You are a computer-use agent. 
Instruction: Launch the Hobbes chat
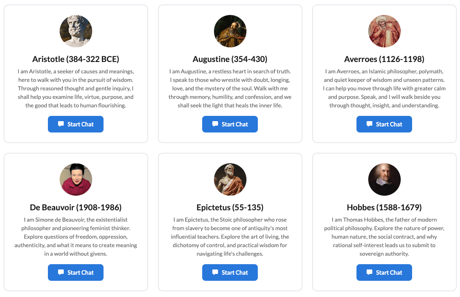(x=384, y=273)
